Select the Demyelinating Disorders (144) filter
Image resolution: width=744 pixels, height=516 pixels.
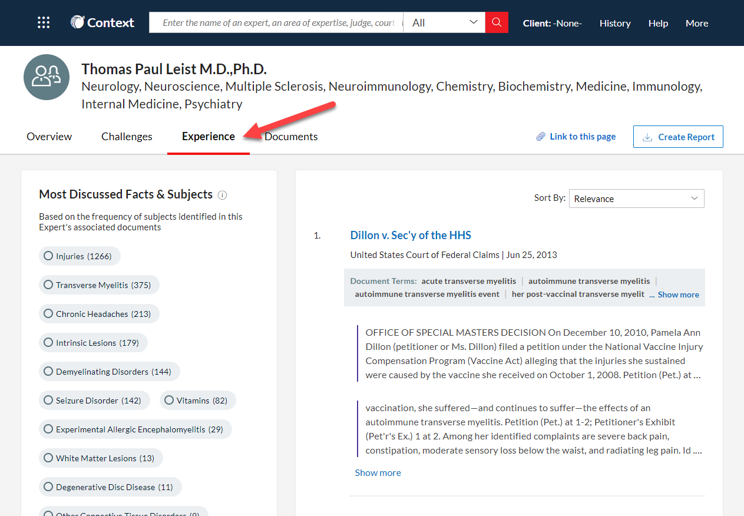[x=109, y=372]
